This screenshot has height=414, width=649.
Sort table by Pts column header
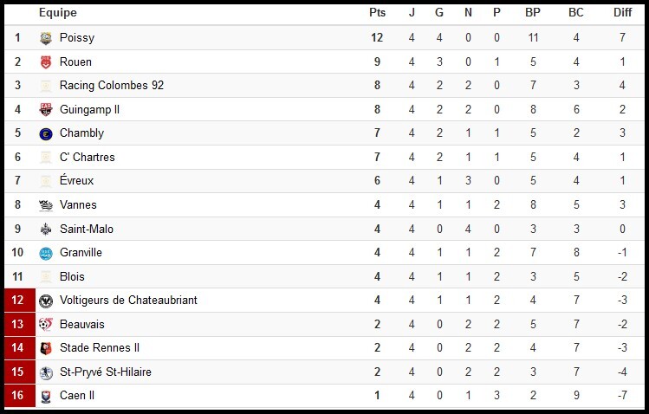[x=377, y=13]
